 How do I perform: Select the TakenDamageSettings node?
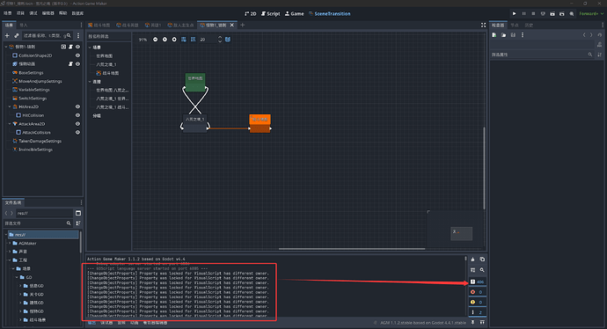point(40,141)
